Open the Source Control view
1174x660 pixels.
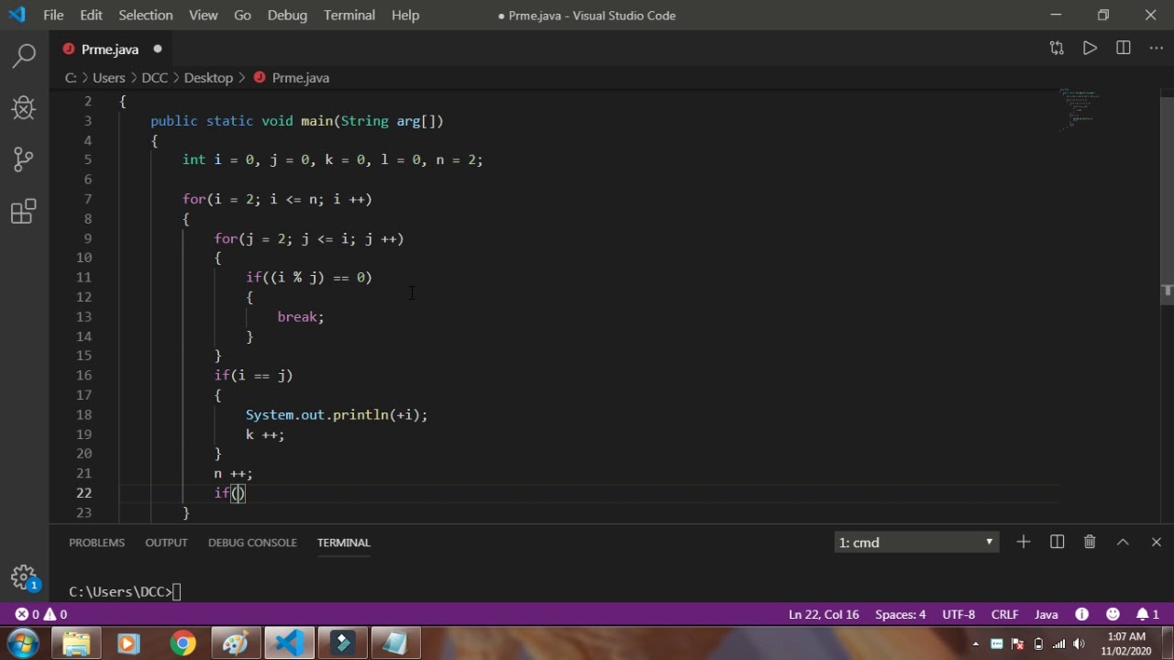click(25, 159)
